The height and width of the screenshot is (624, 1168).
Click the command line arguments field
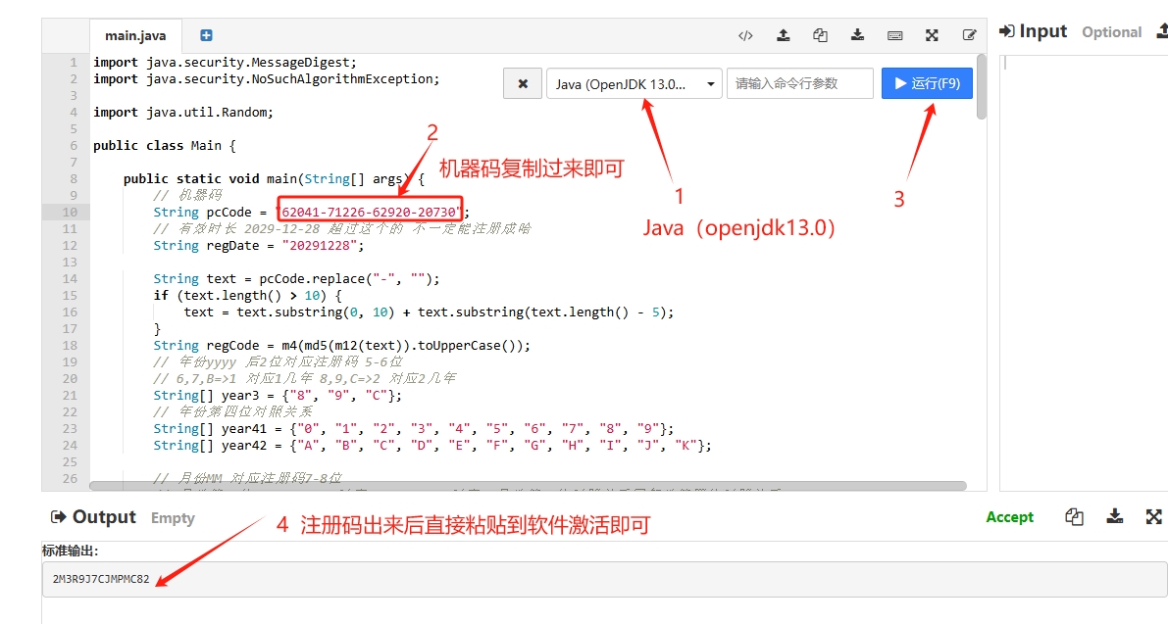(799, 84)
